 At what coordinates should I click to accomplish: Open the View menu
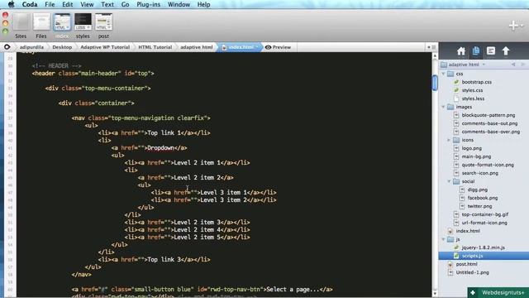87,4
